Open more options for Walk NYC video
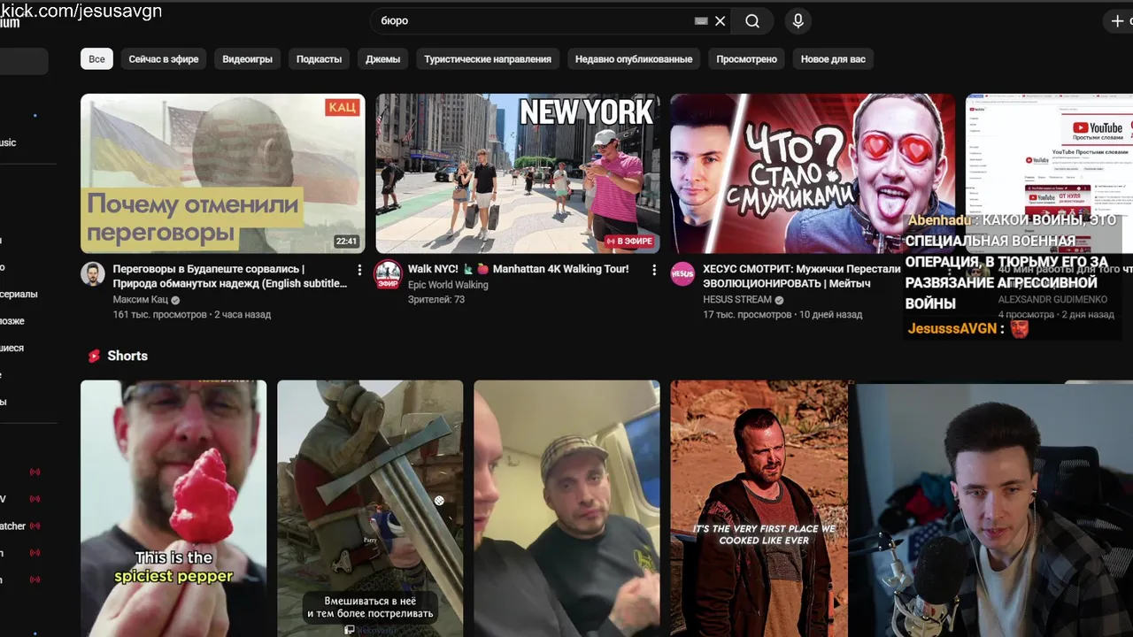The image size is (1133, 637). 654,270
